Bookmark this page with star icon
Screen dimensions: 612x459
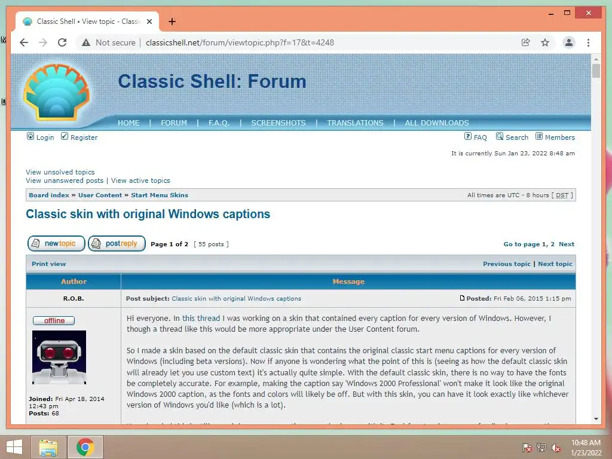[x=545, y=42]
